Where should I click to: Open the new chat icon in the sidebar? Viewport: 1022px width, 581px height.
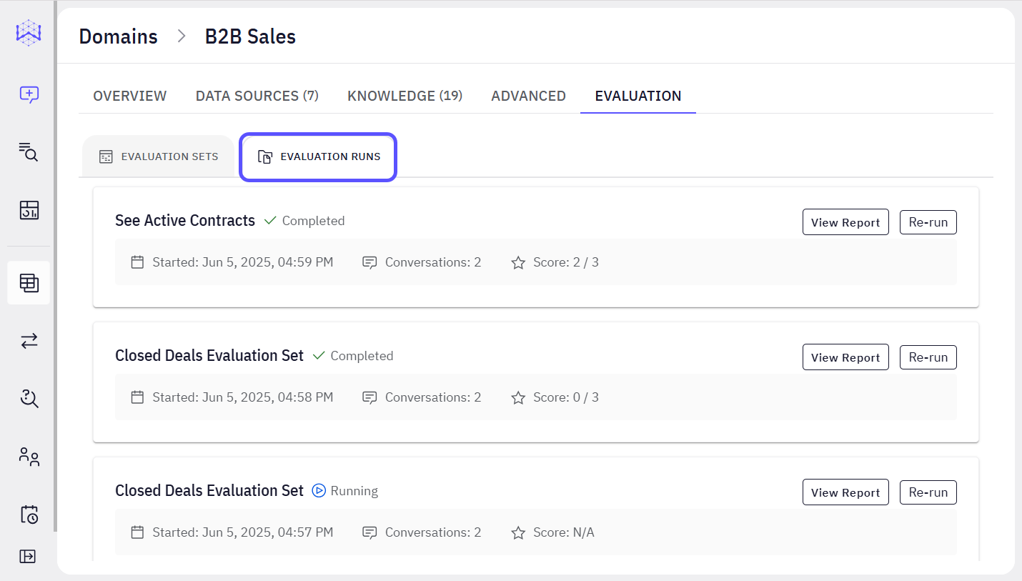28,94
